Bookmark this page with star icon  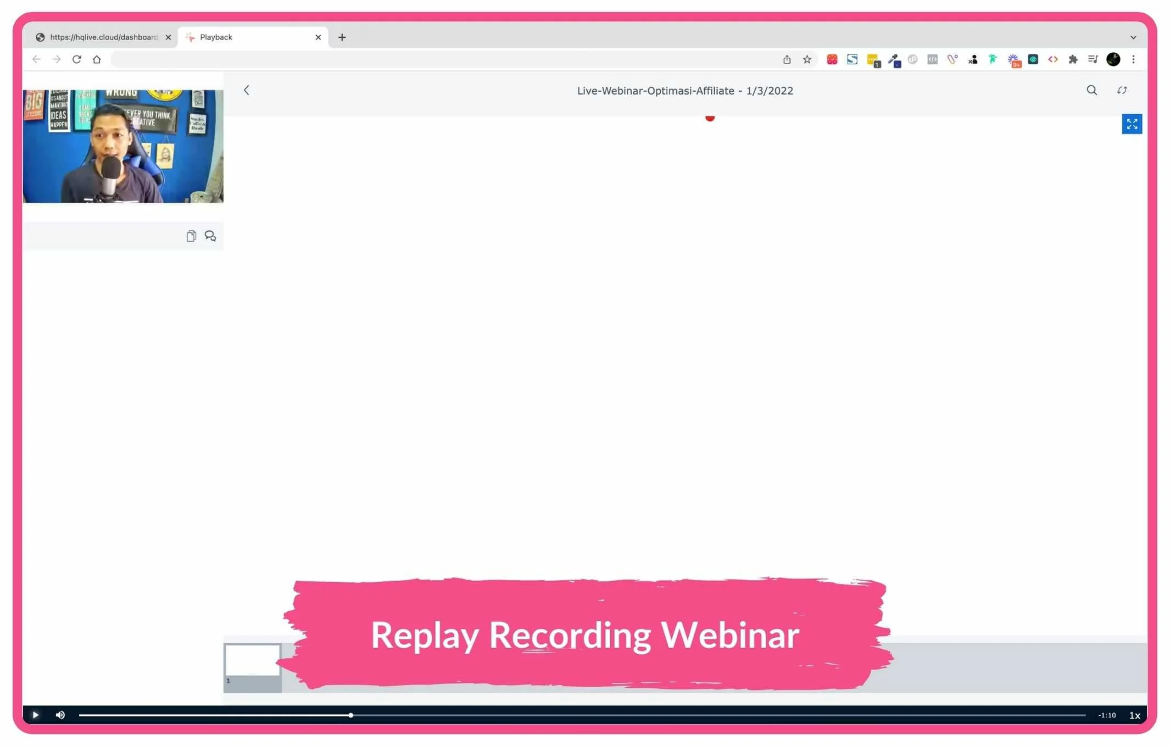click(x=807, y=59)
